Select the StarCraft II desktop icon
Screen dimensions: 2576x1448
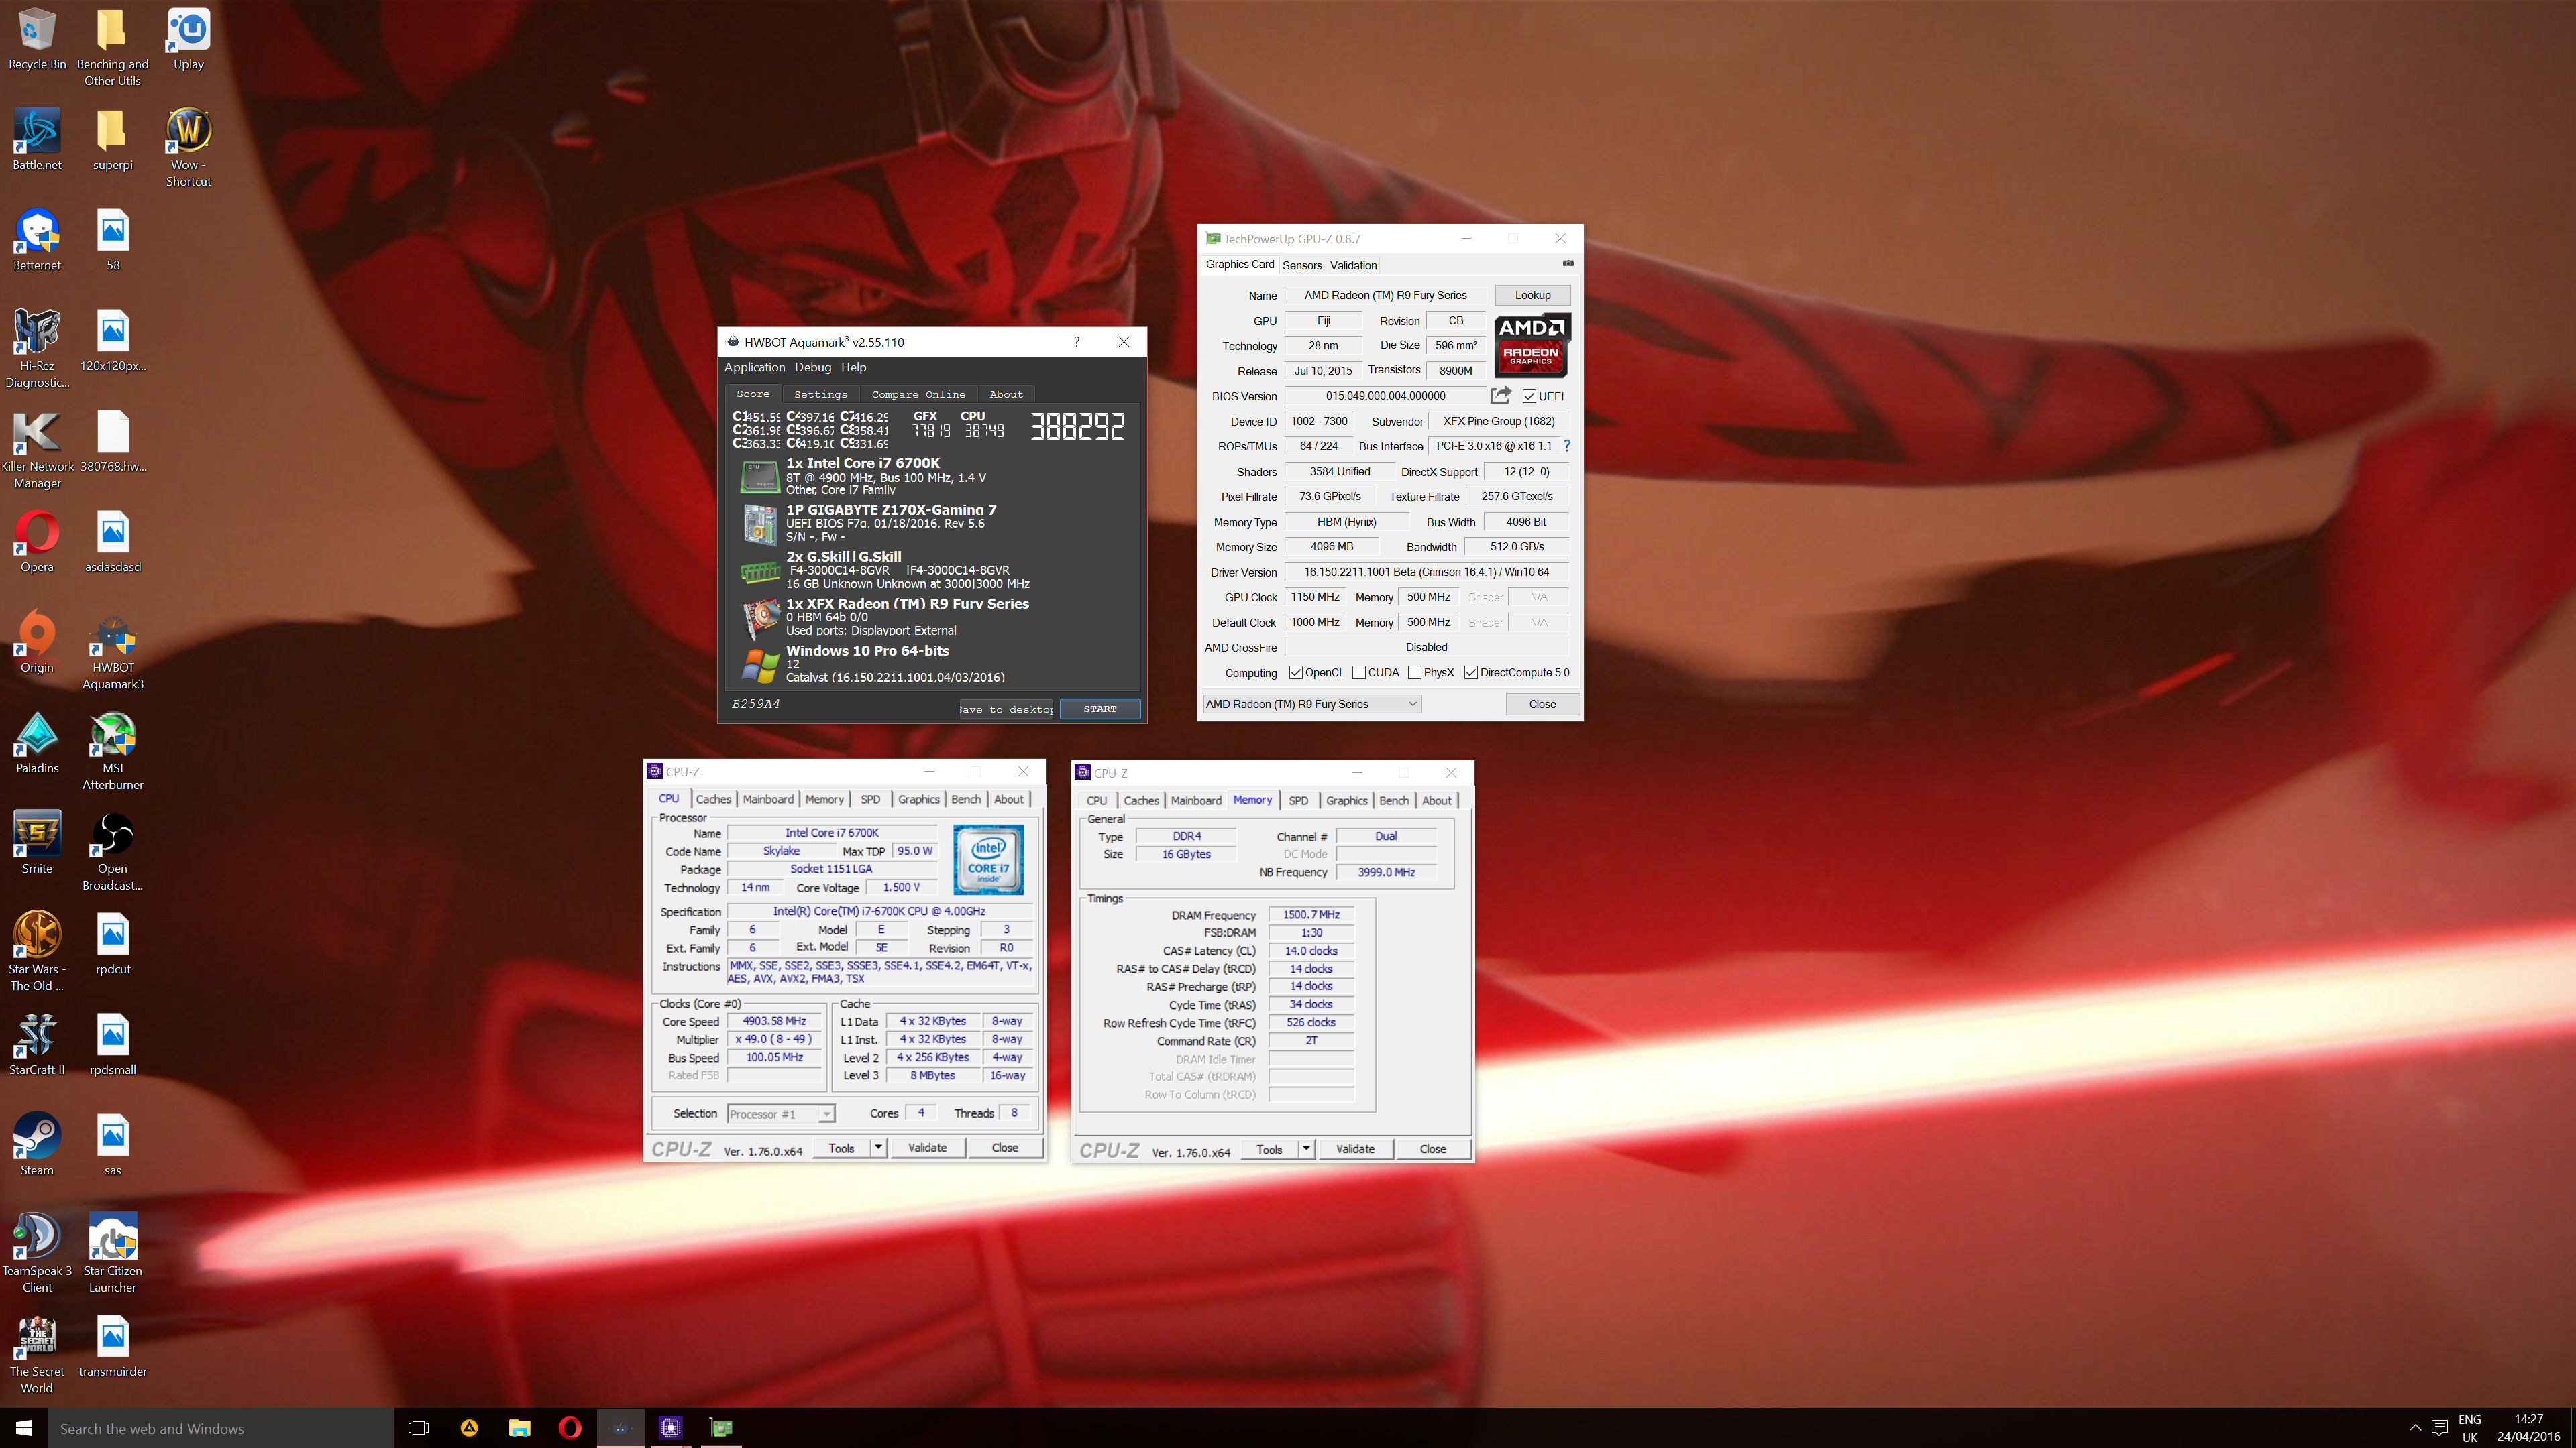(37, 1044)
